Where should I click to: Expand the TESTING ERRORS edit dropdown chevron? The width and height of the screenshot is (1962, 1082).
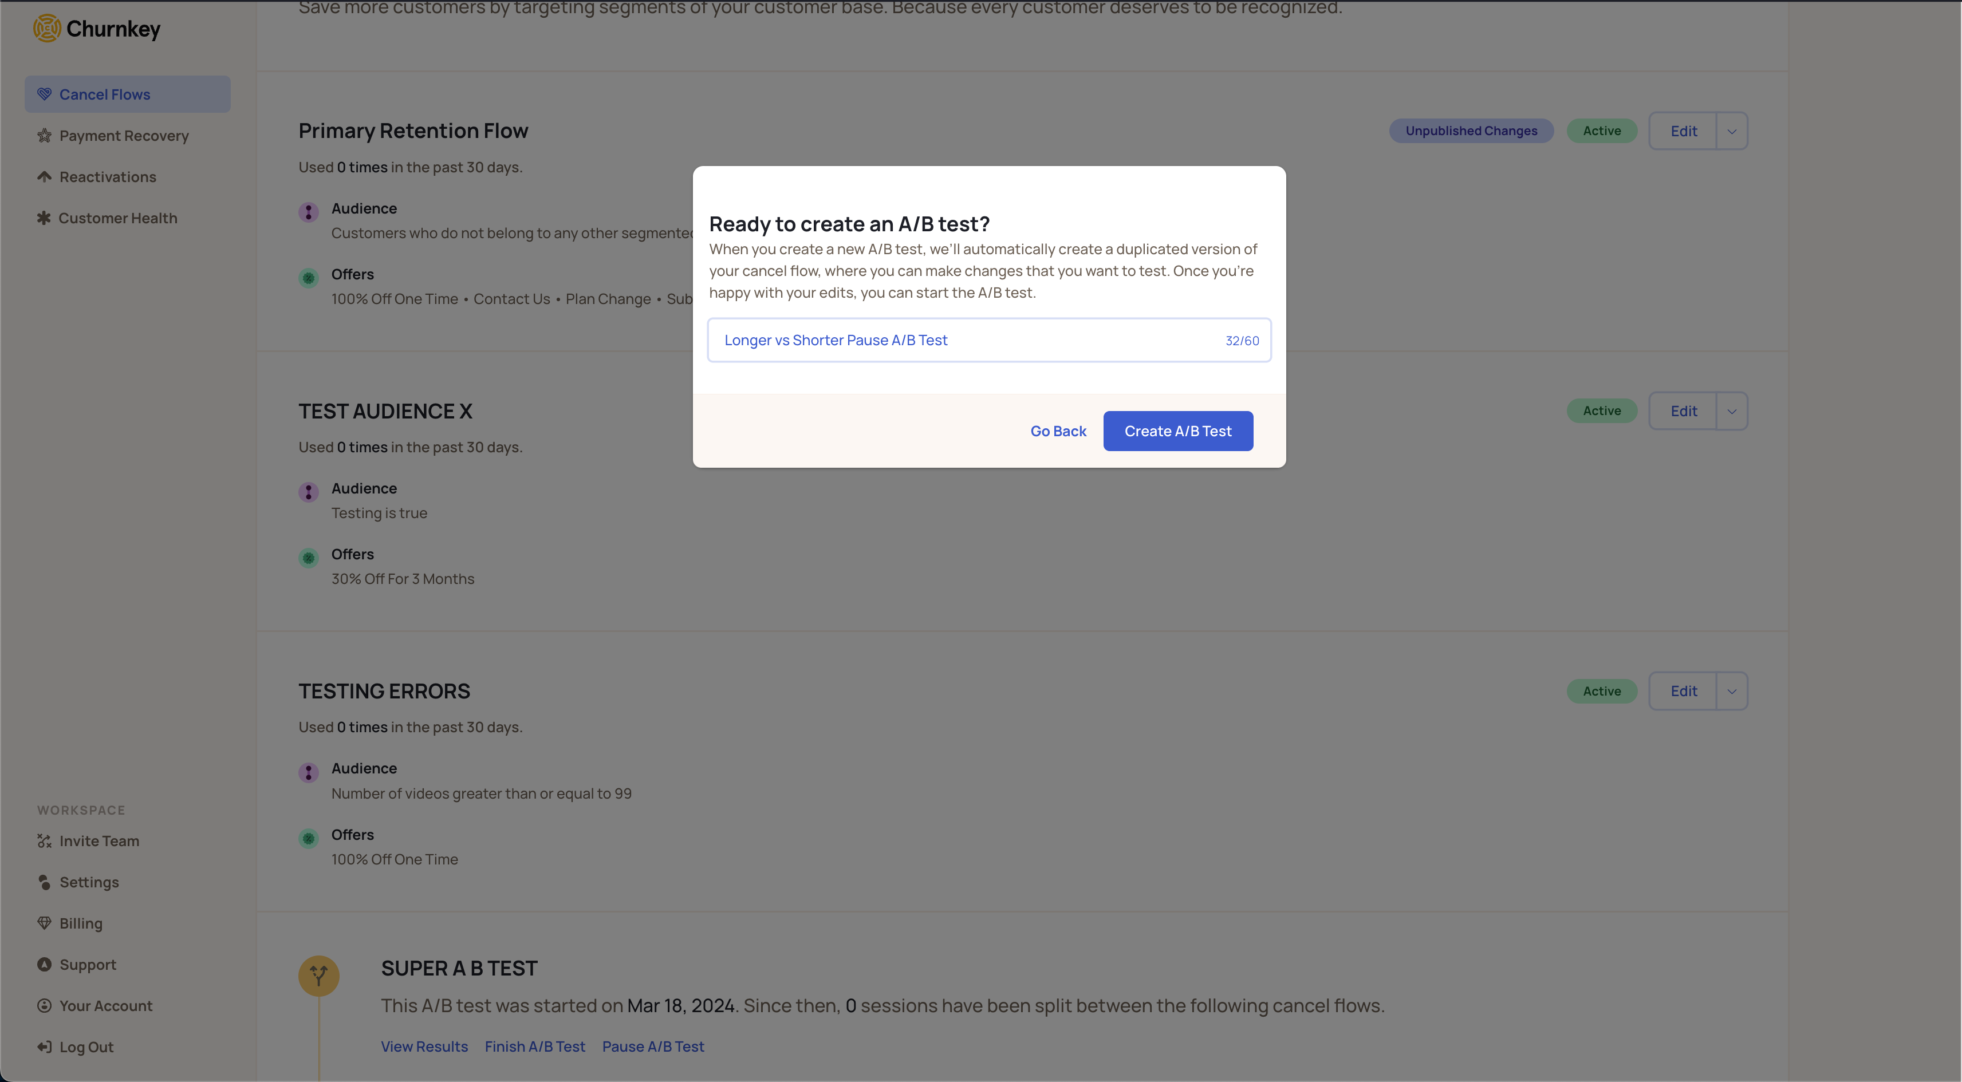[1731, 692]
